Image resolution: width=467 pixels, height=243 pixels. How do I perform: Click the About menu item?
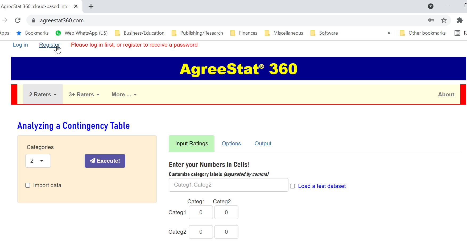(x=446, y=94)
